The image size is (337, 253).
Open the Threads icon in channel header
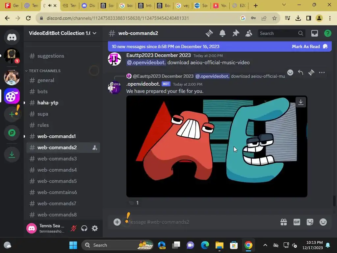click(209, 33)
